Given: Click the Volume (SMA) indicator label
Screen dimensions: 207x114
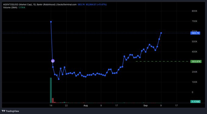Looking at the screenshot, I should [10, 8].
